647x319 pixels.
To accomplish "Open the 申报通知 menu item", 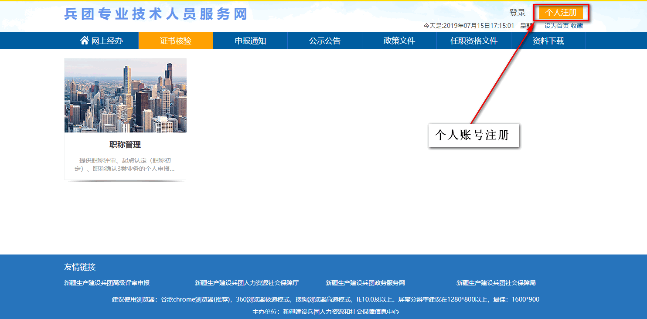I will [250, 41].
